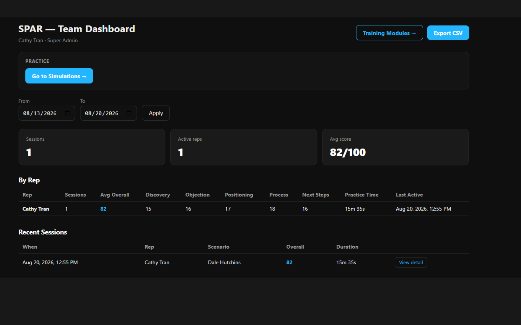Click the By Rep section heading
Image resolution: width=521 pixels, height=325 pixels.
click(29, 180)
